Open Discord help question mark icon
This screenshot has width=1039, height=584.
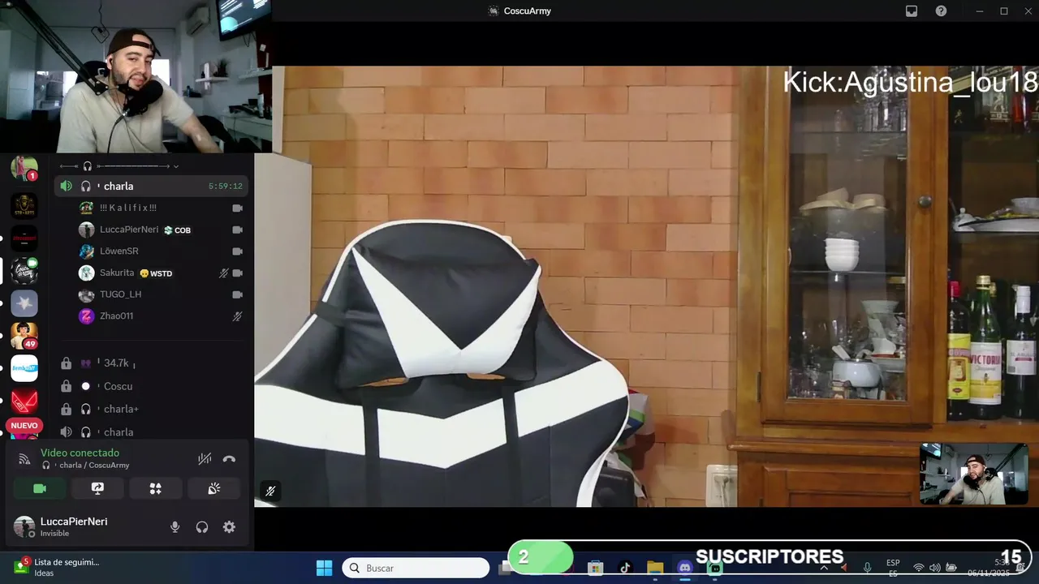tap(941, 11)
